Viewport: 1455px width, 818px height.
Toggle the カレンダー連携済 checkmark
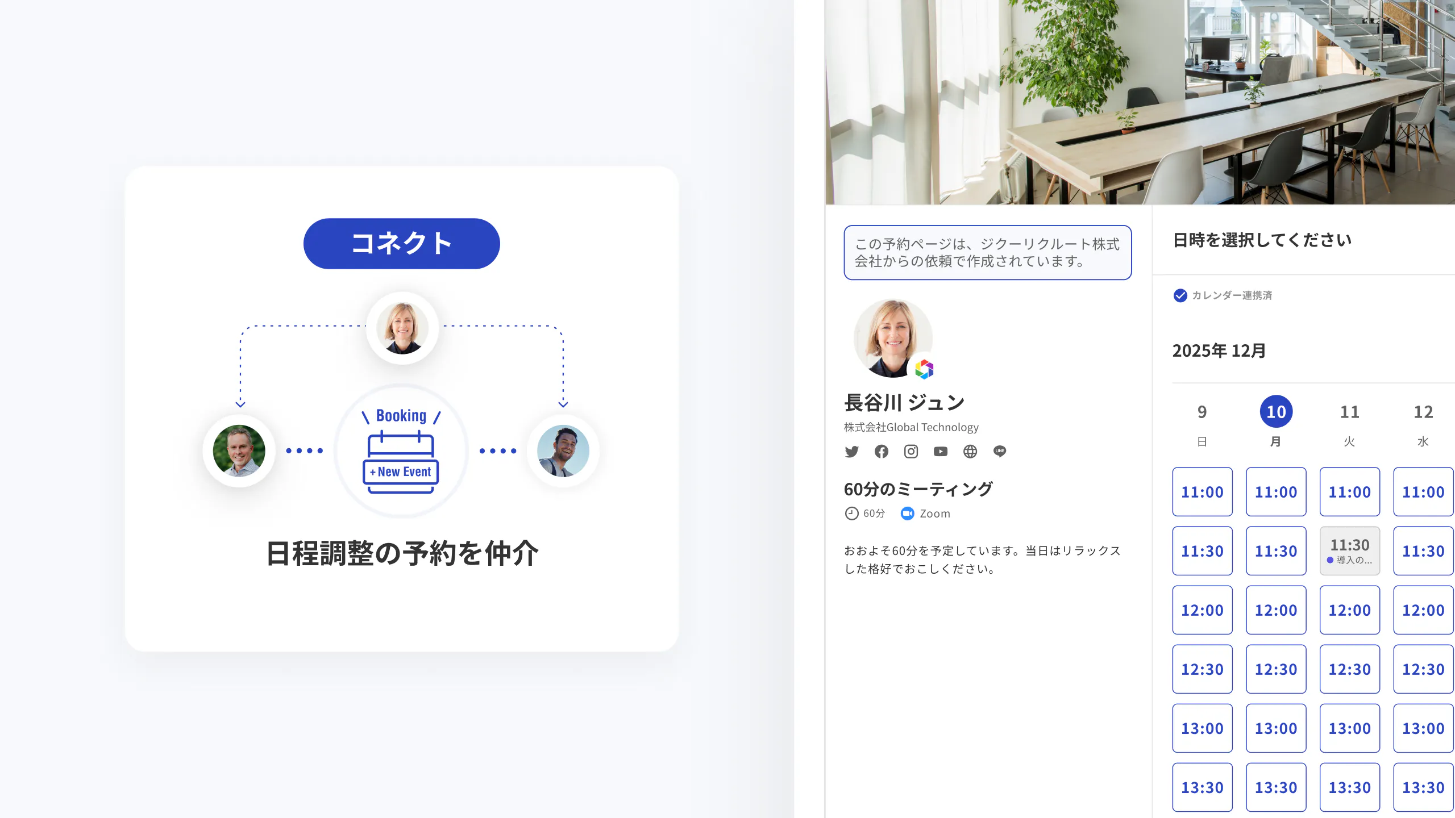(1181, 295)
